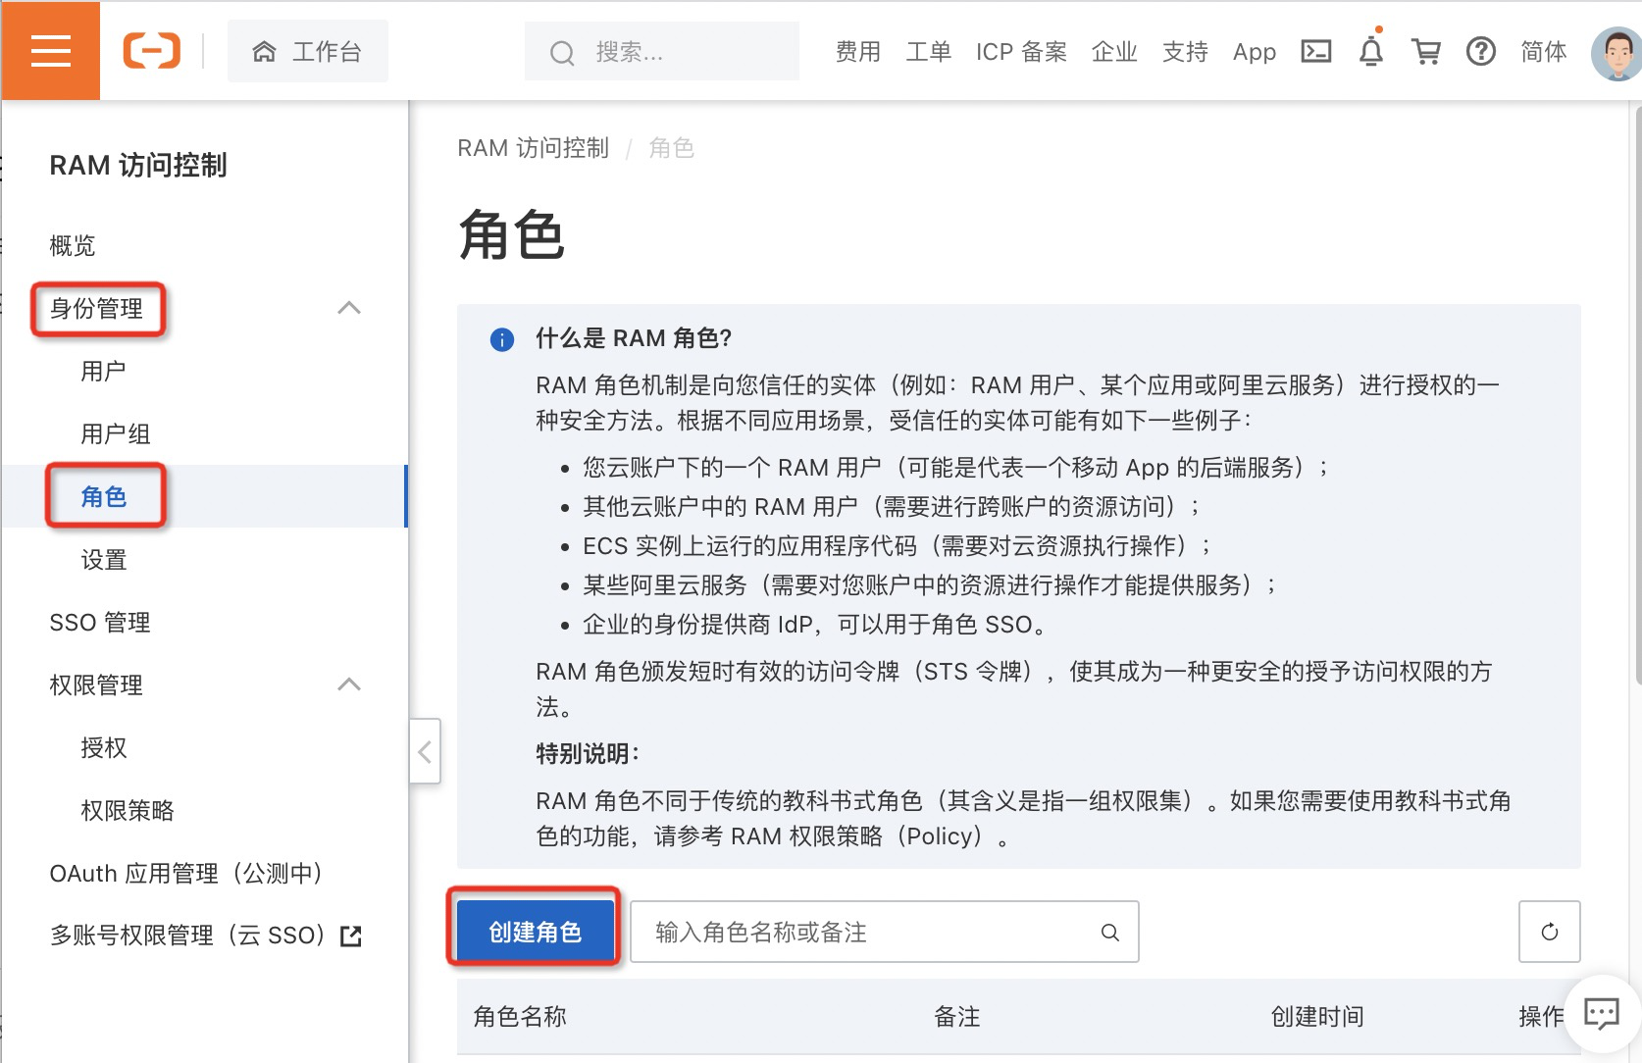The height and width of the screenshot is (1063, 1642).
Task: Open 多账号权限管理（云 SSO）external link
Action: (206, 936)
